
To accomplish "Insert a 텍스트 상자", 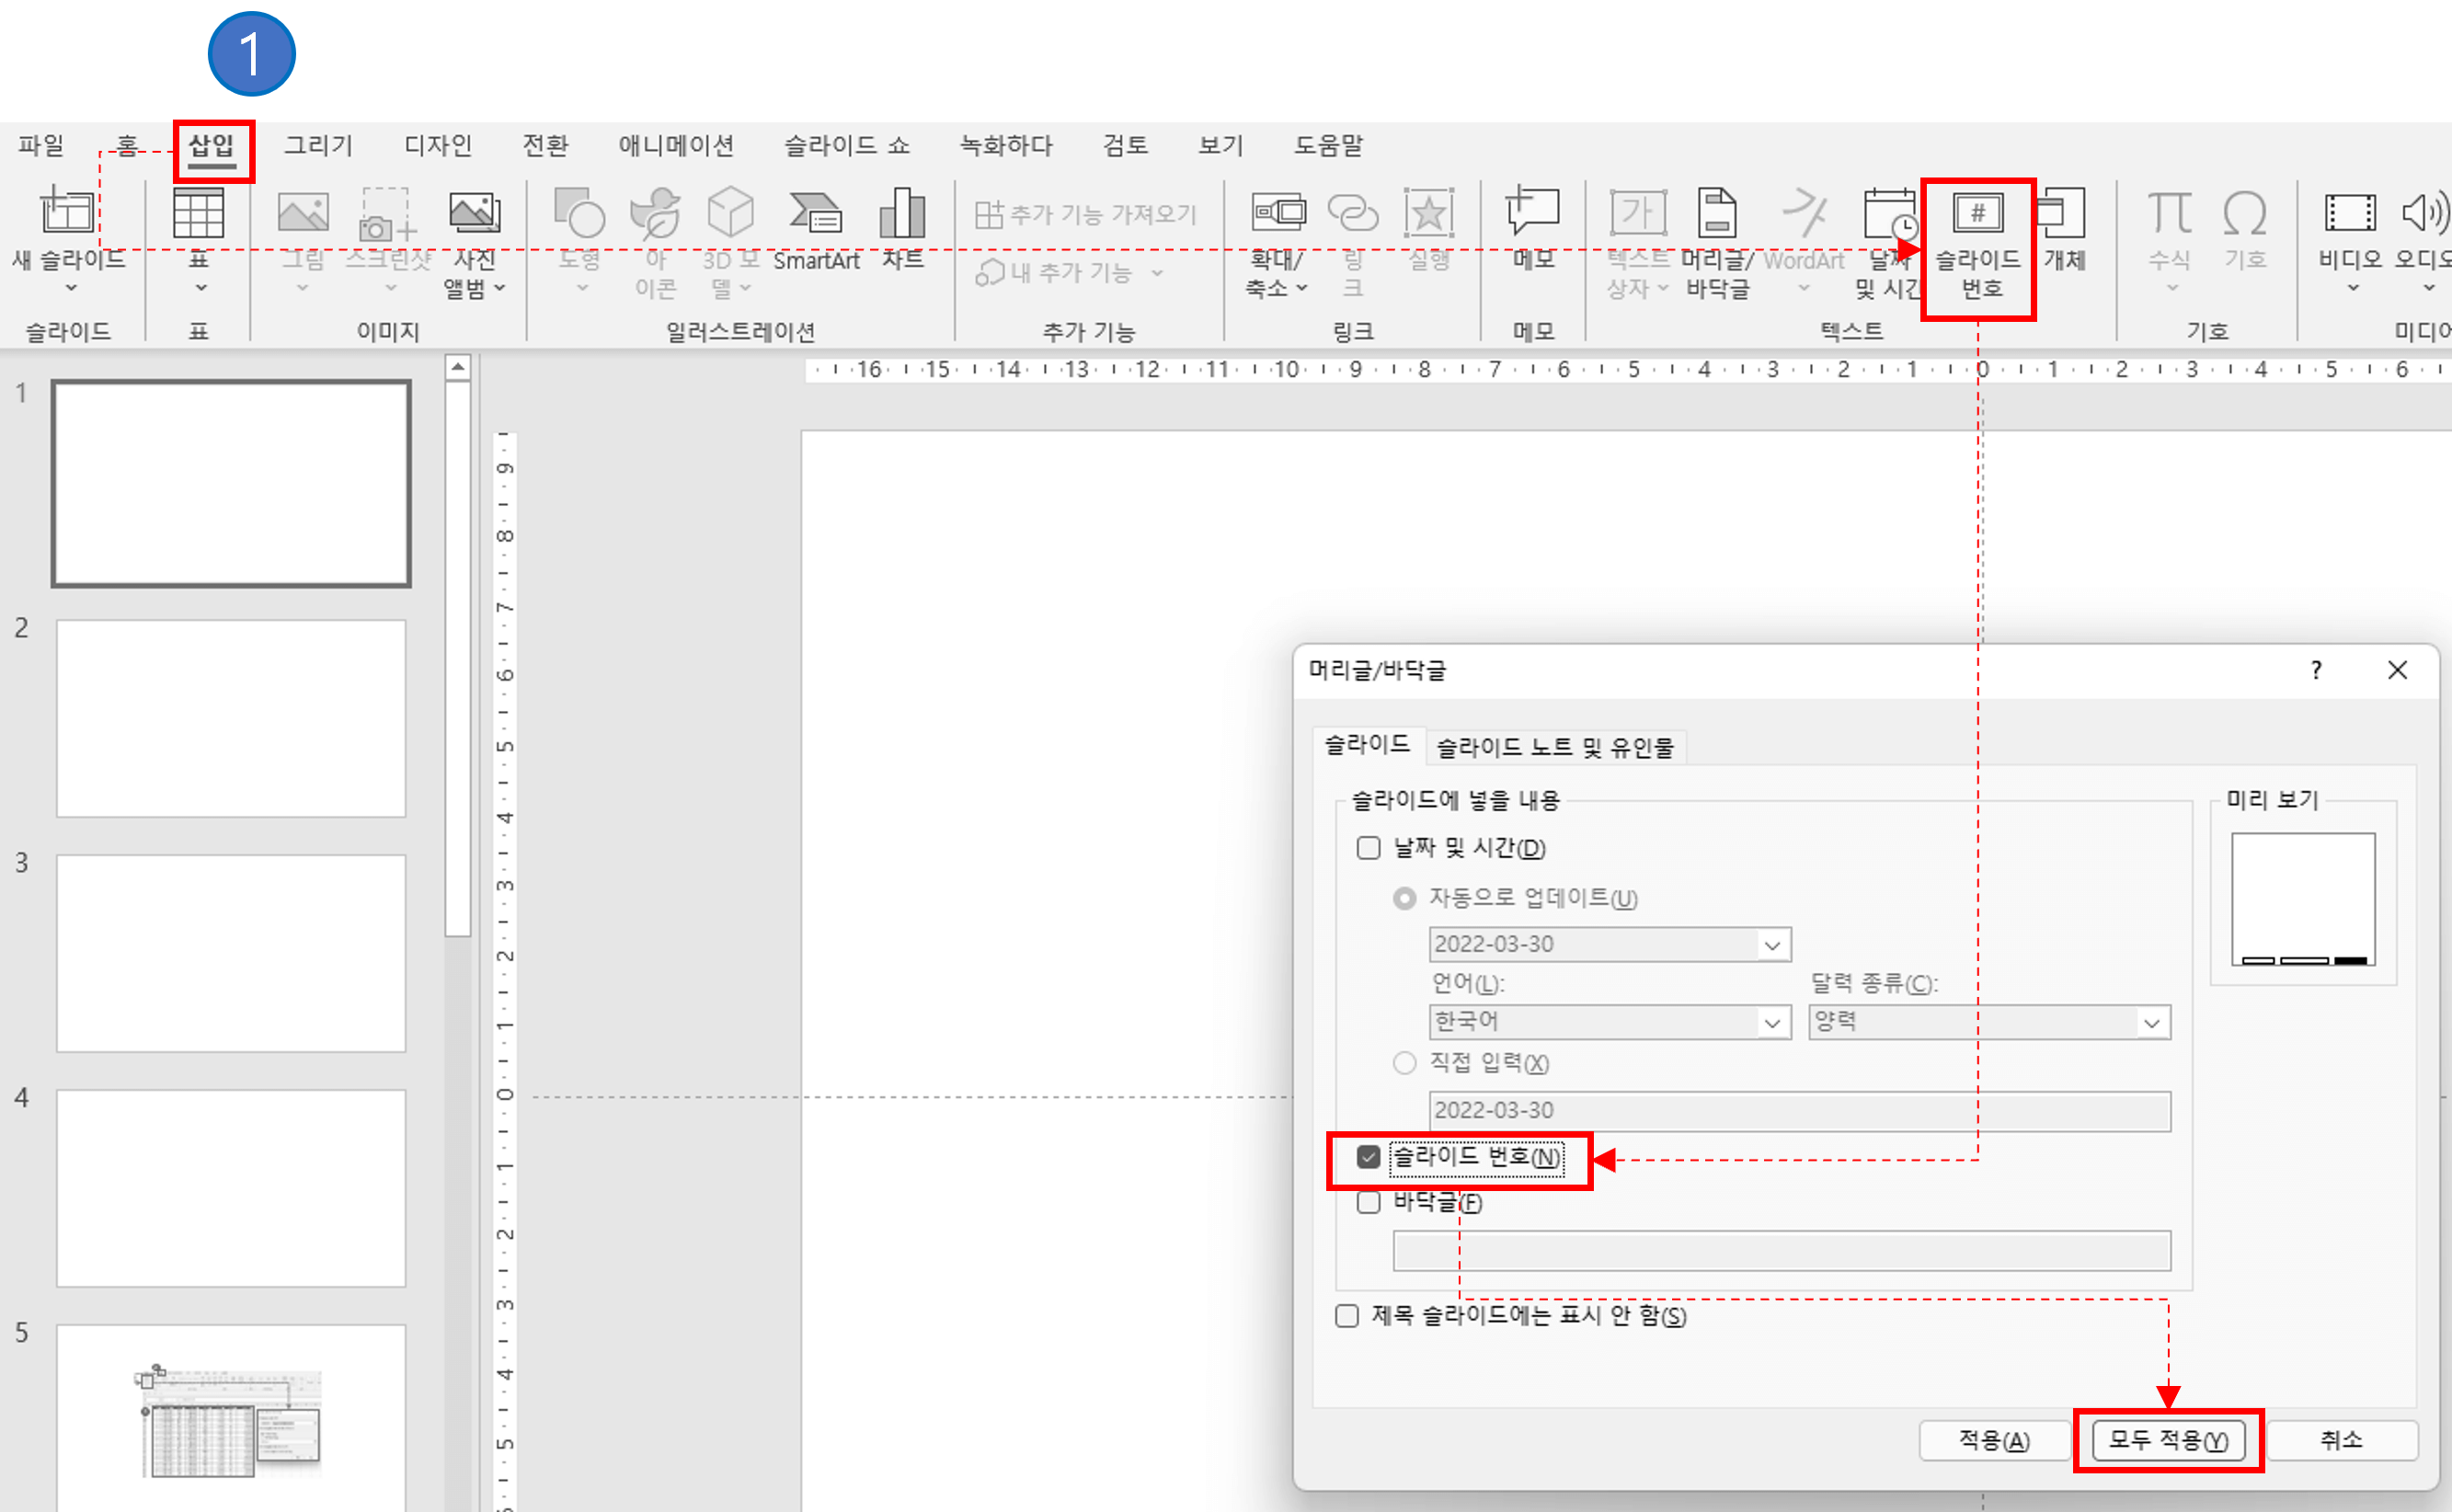I will (1637, 245).
